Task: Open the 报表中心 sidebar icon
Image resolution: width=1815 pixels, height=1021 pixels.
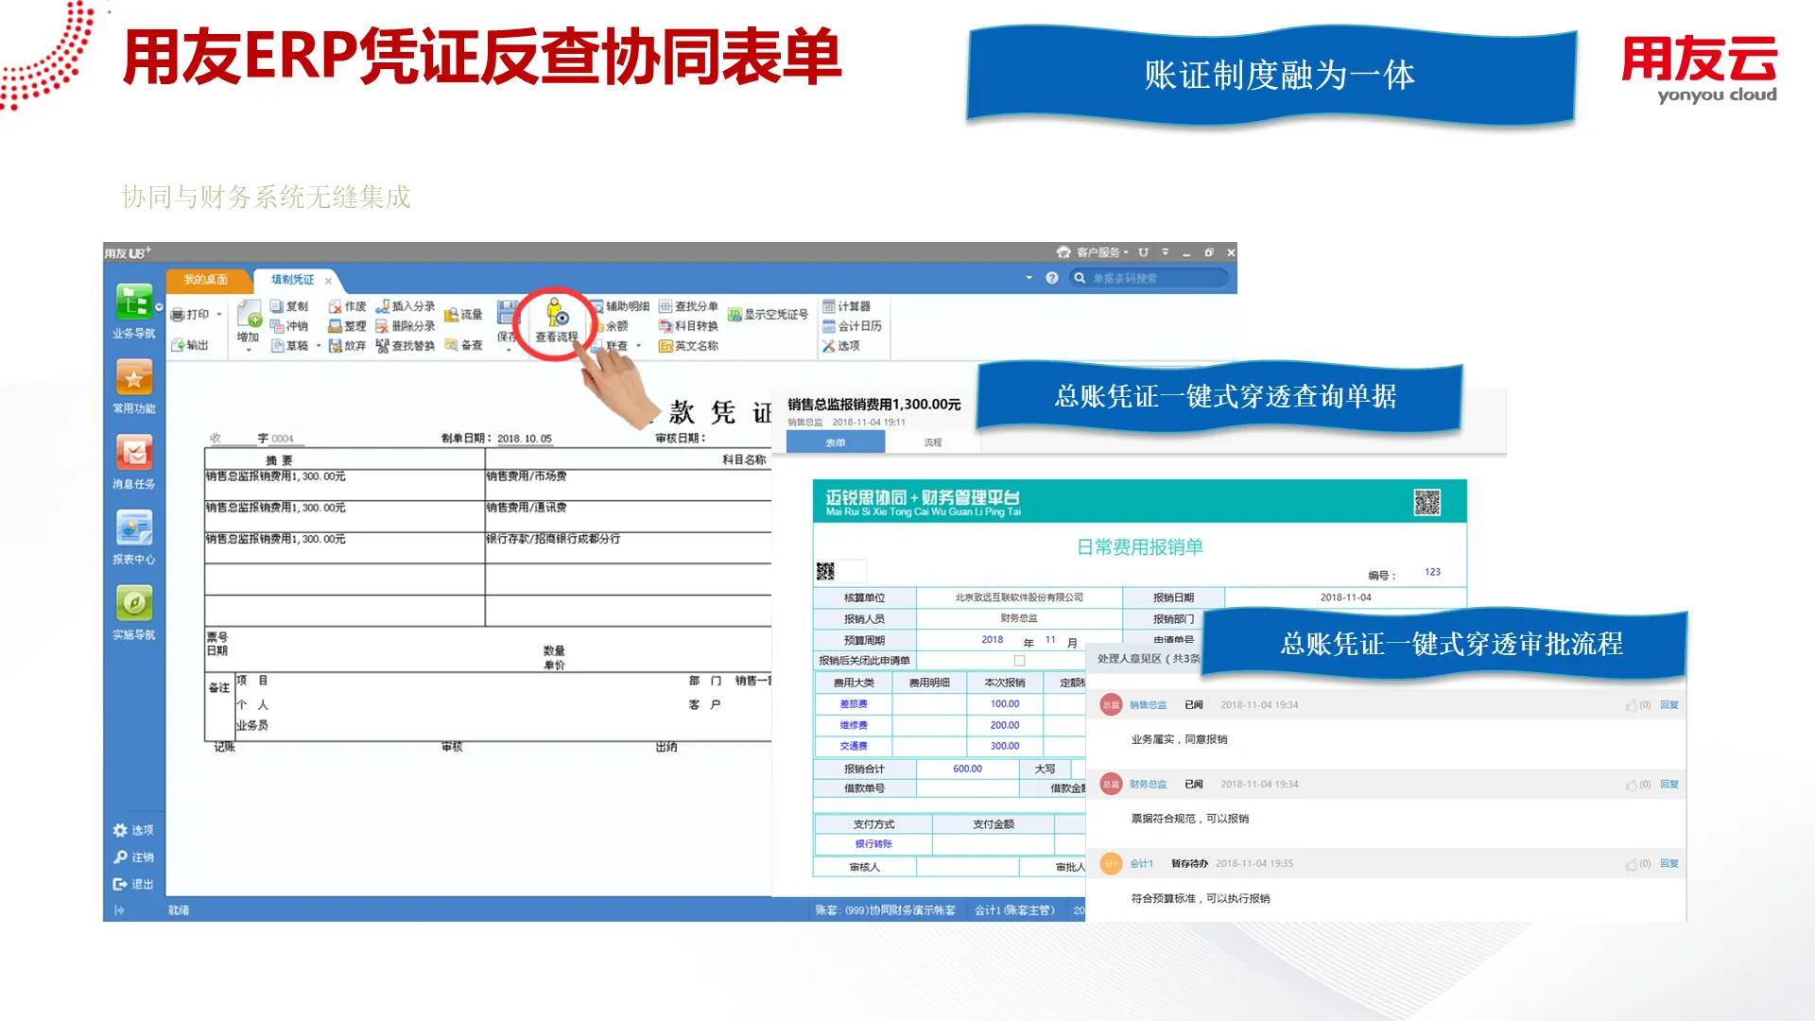Action: point(133,528)
